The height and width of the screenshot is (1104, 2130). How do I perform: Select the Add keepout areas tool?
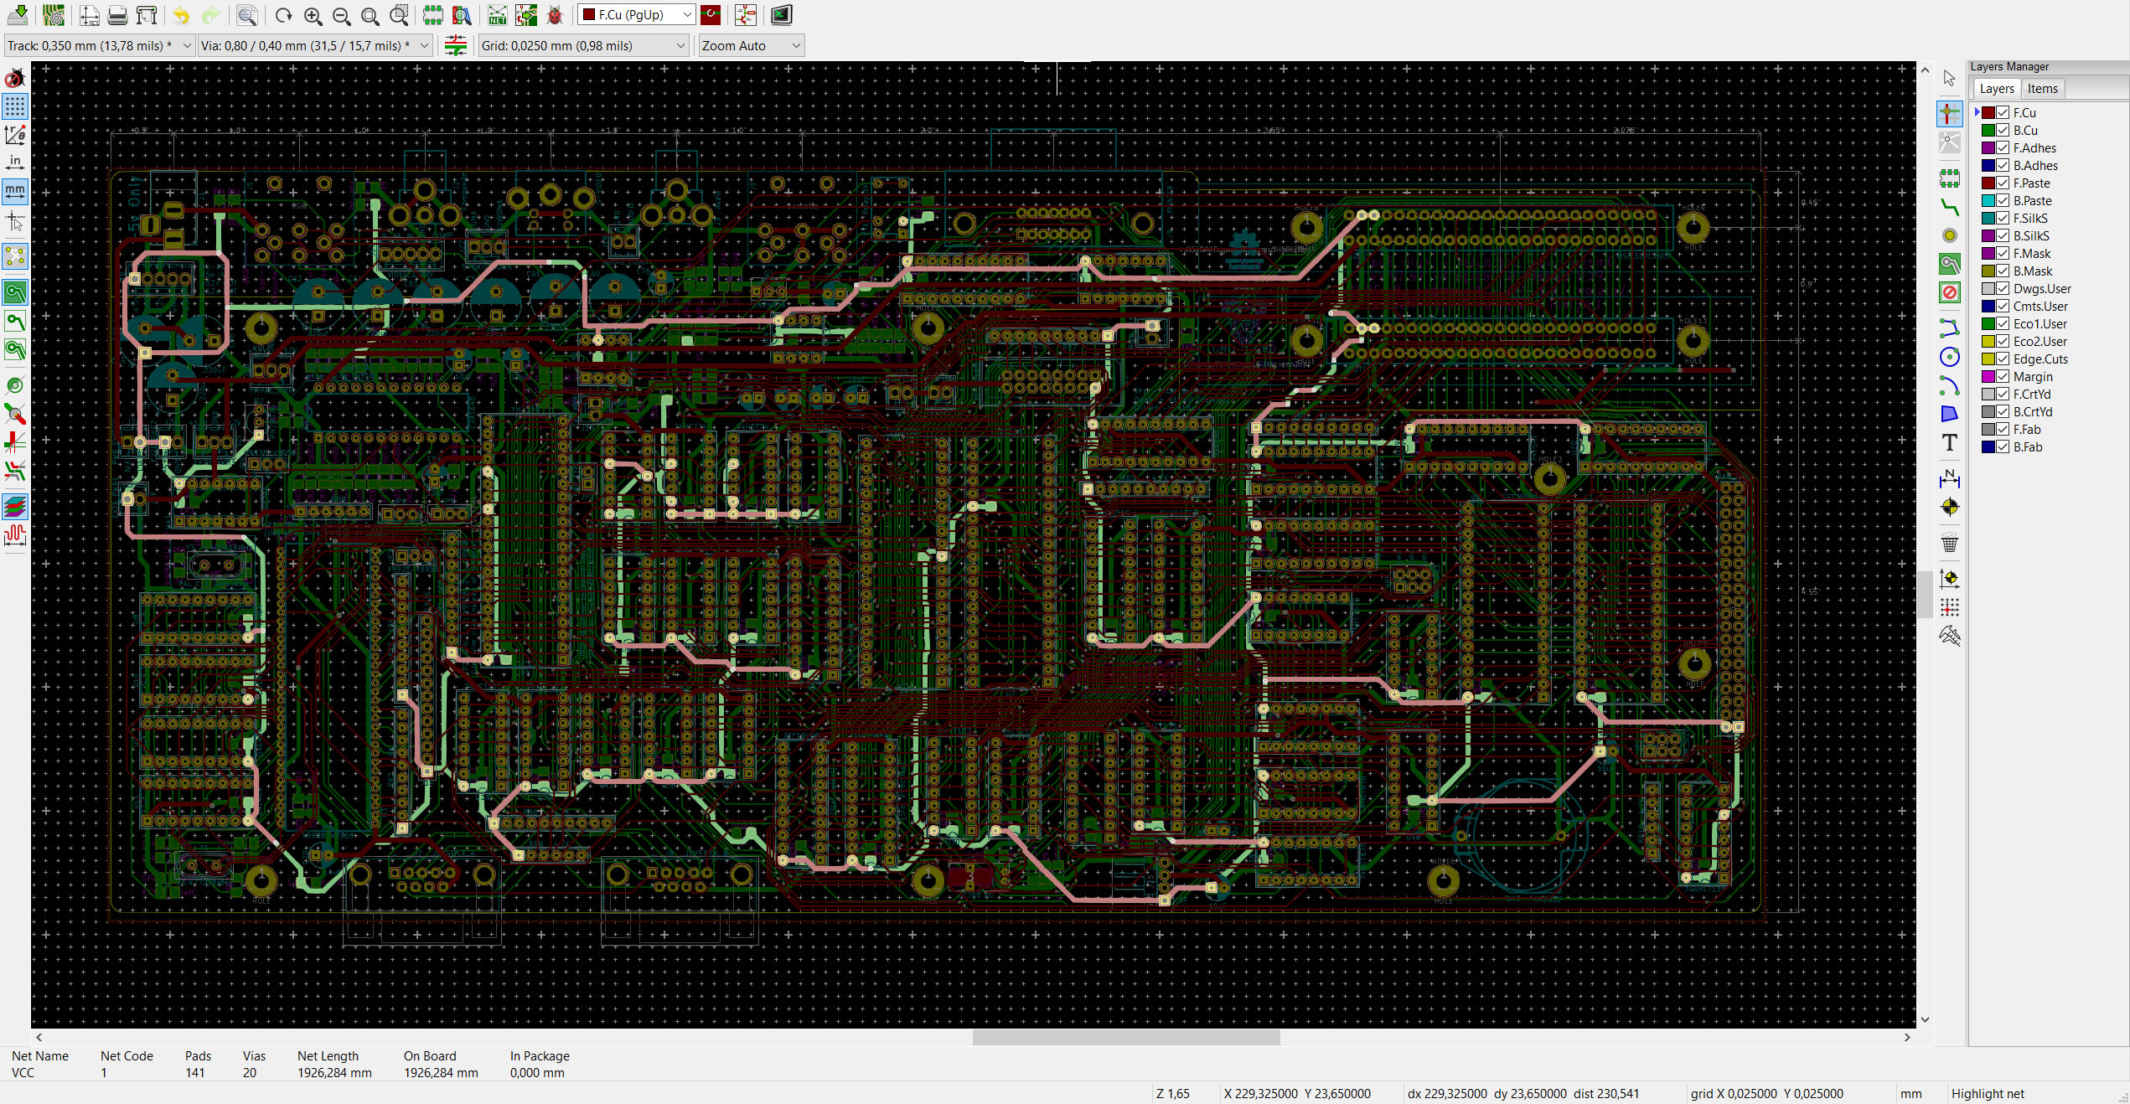1950,293
